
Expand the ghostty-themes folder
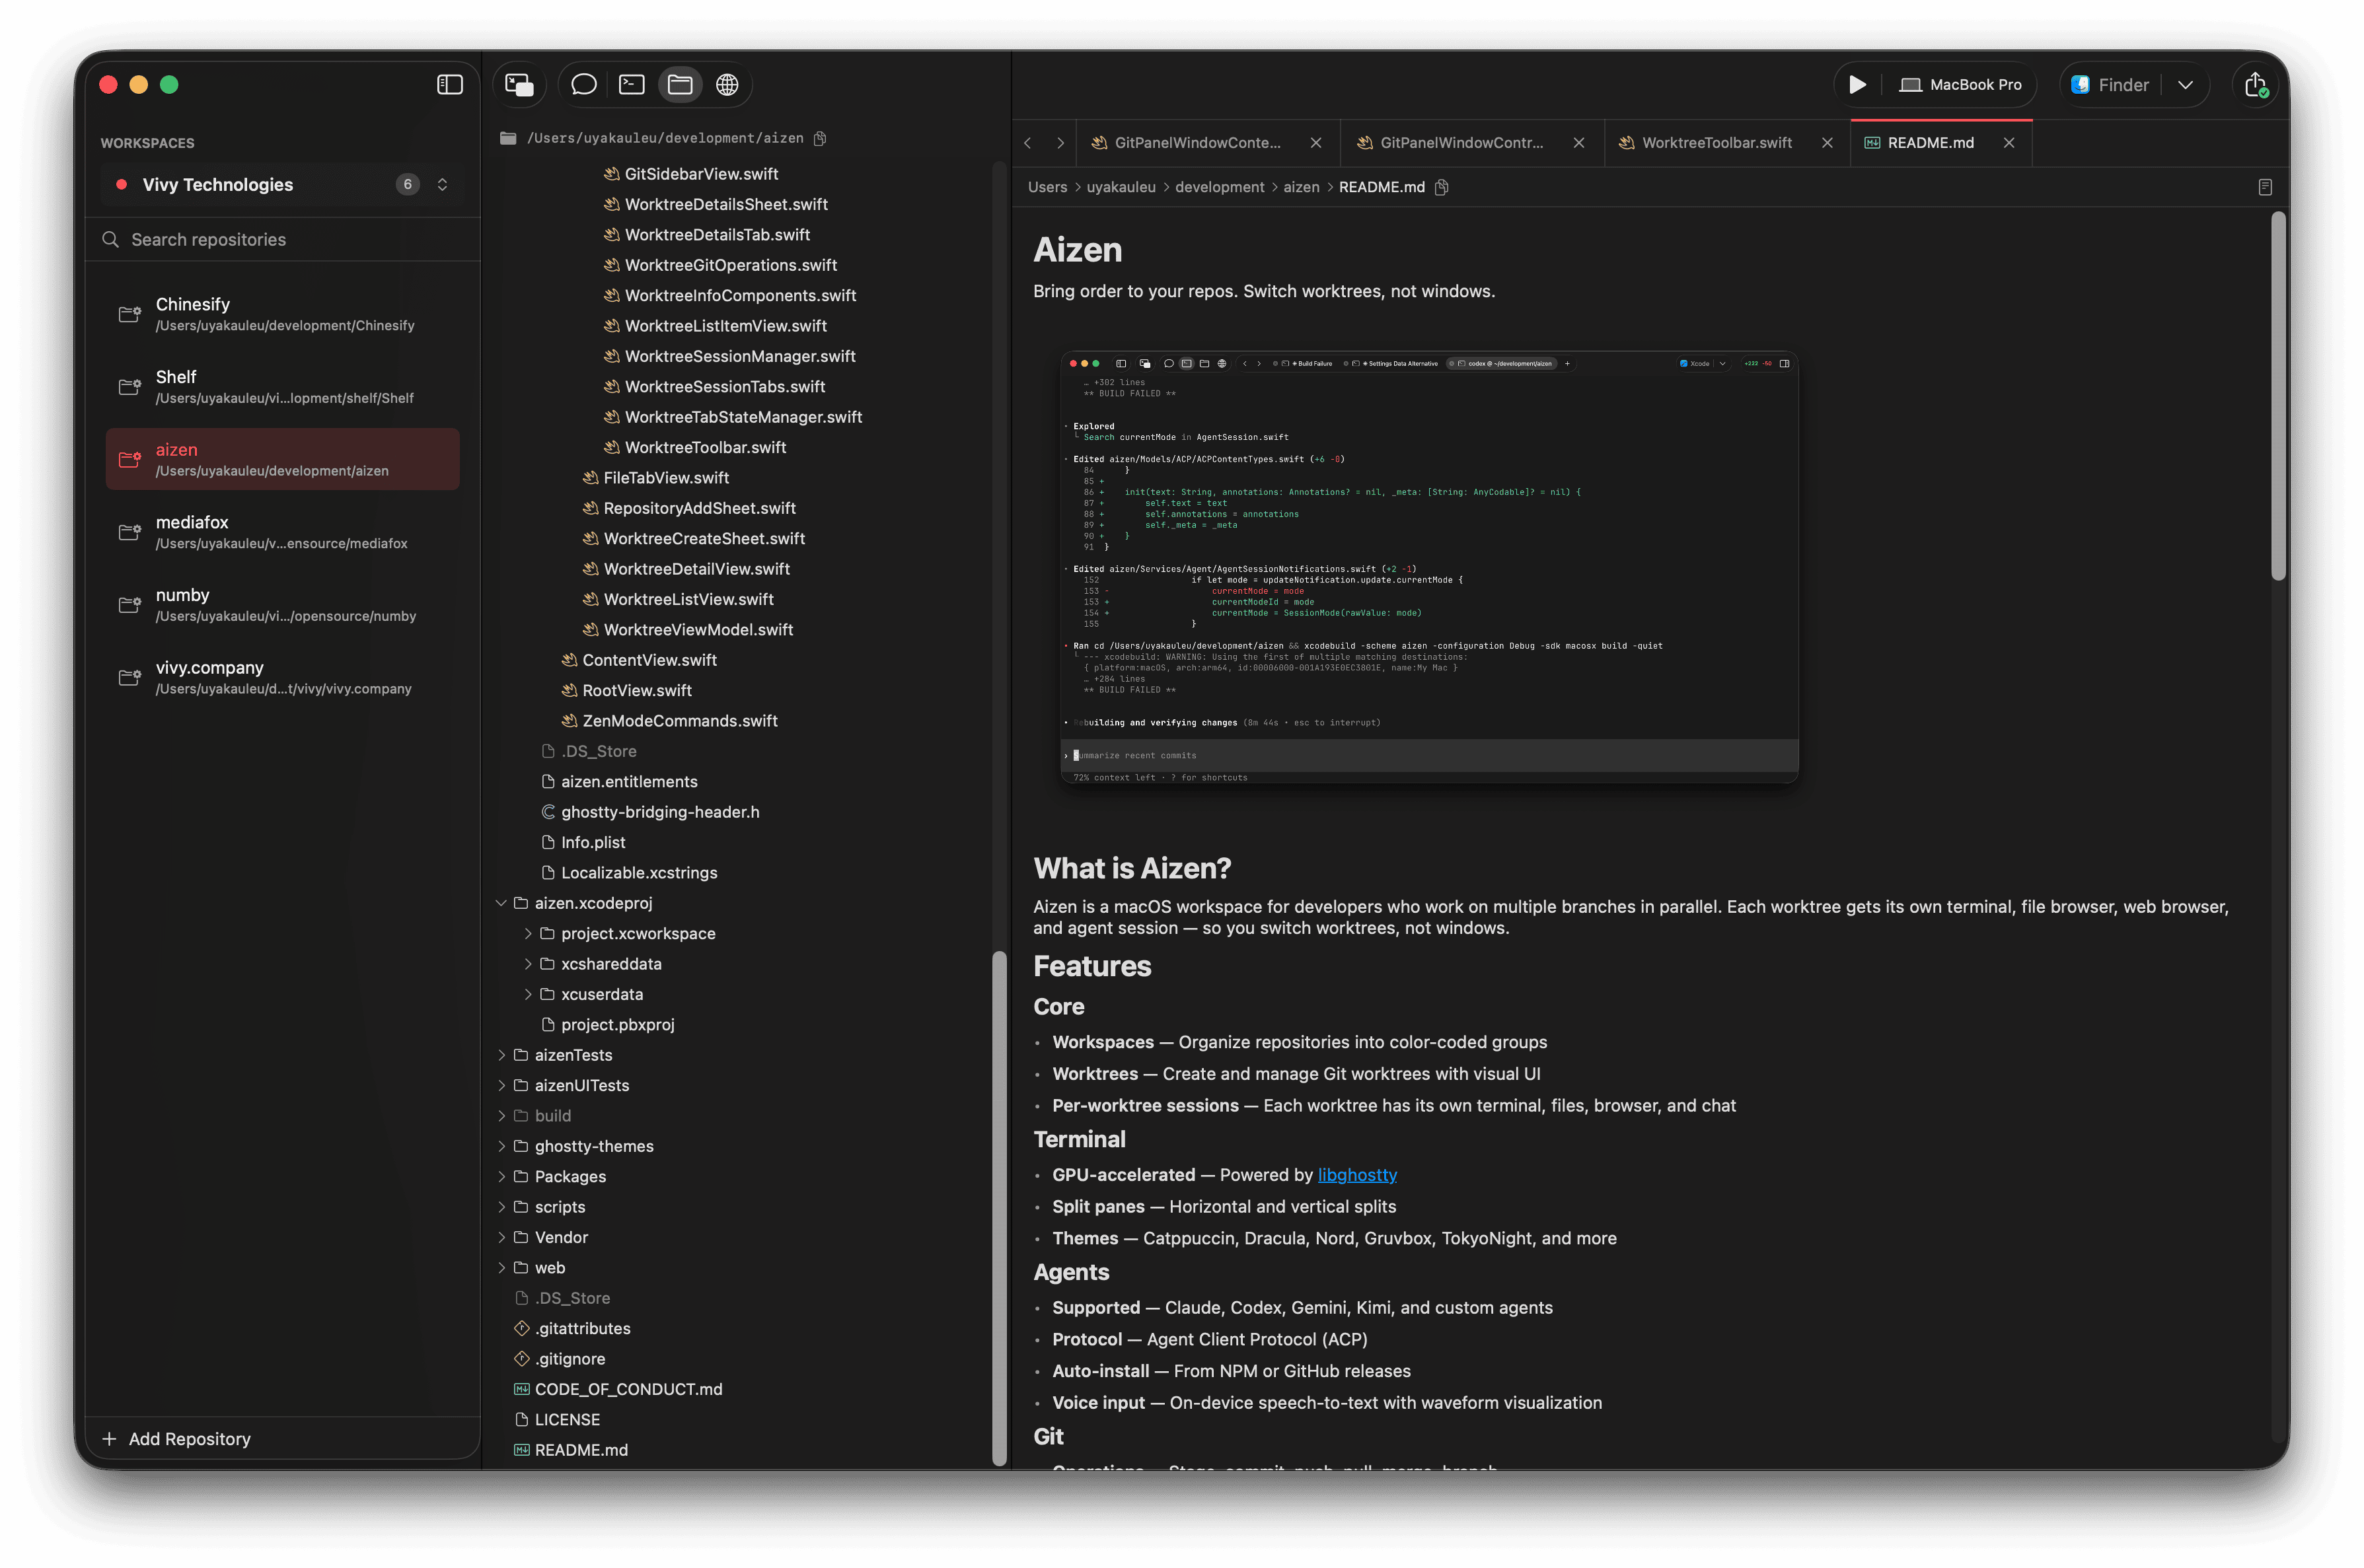click(502, 1146)
